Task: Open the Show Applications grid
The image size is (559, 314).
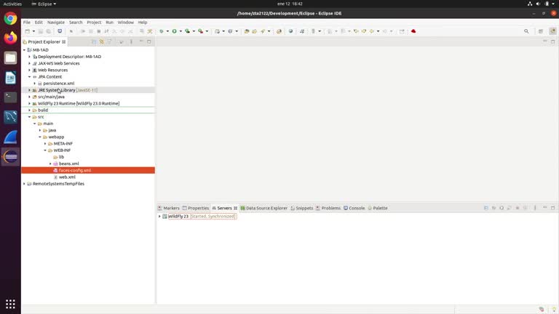Action: point(10,304)
